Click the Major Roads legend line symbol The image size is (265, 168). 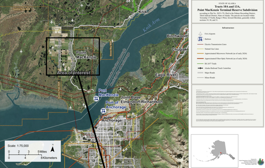click(x=200, y=73)
